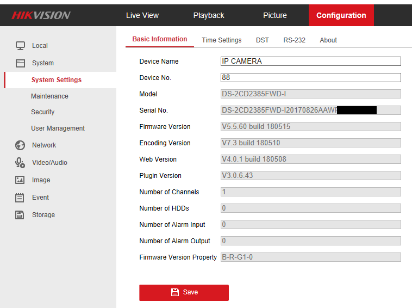The image size is (412, 308).
Task: Click the Event calendar icon
Action: click(x=20, y=198)
